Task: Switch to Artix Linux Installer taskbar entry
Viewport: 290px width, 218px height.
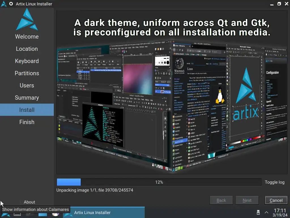Action: point(104,212)
